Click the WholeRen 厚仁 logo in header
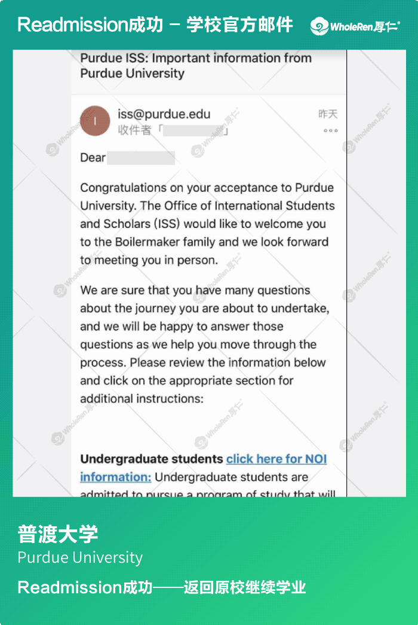Screen dimensions: 418x625 [x=355, y=26]
